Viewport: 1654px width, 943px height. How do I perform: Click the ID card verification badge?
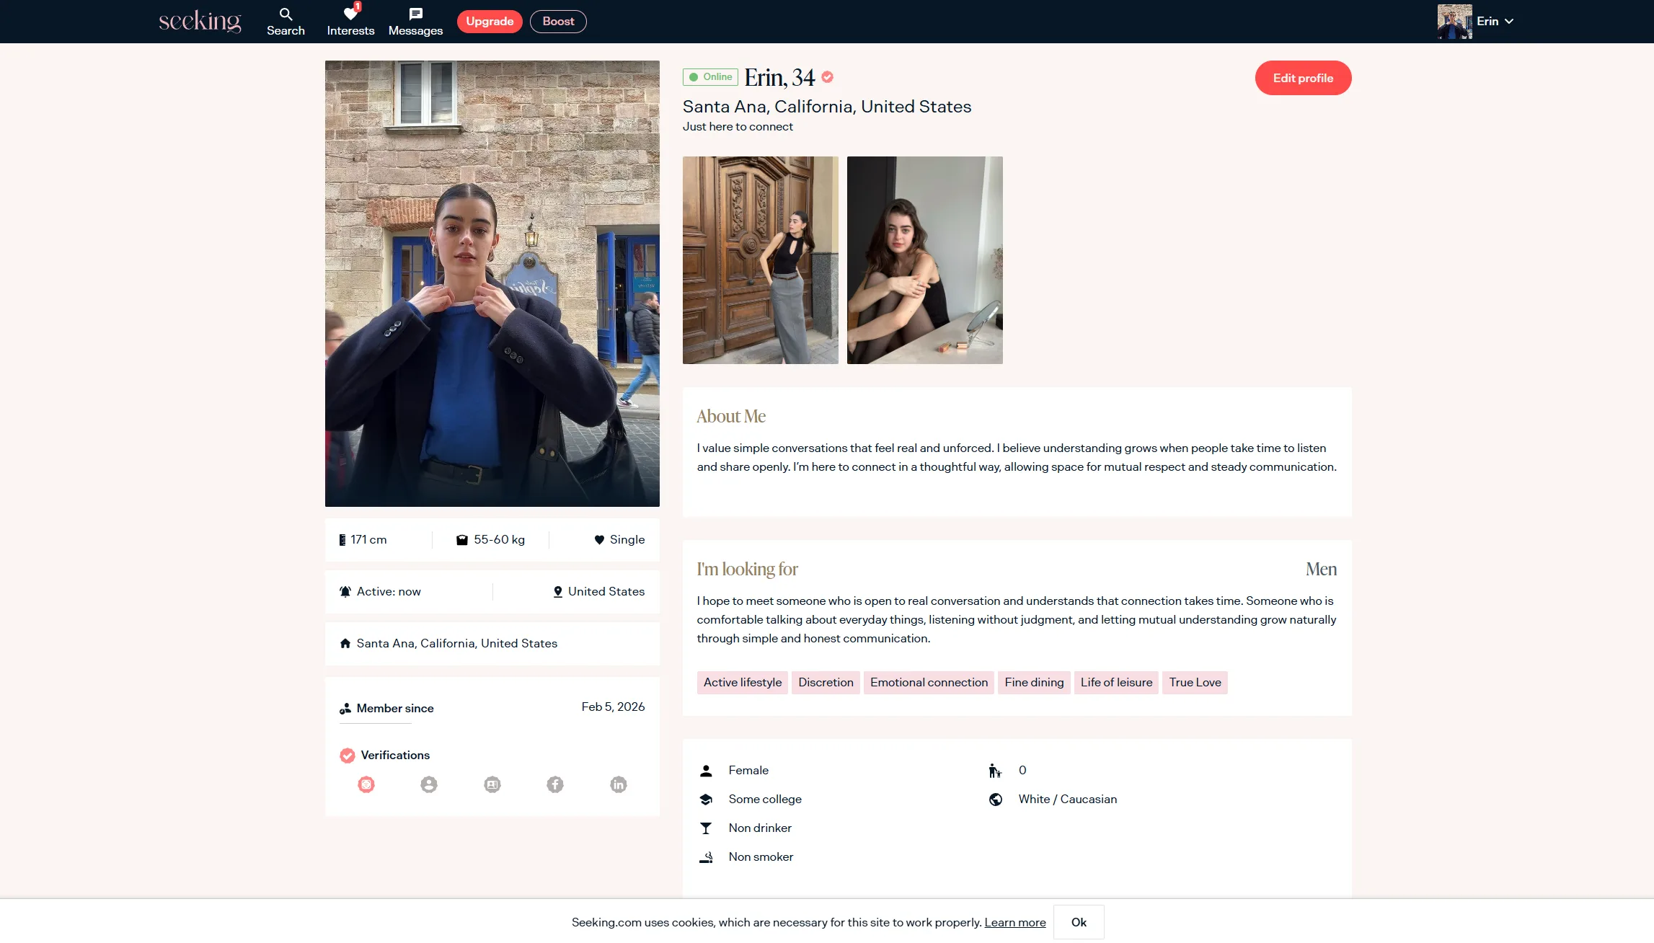(492, 784)
